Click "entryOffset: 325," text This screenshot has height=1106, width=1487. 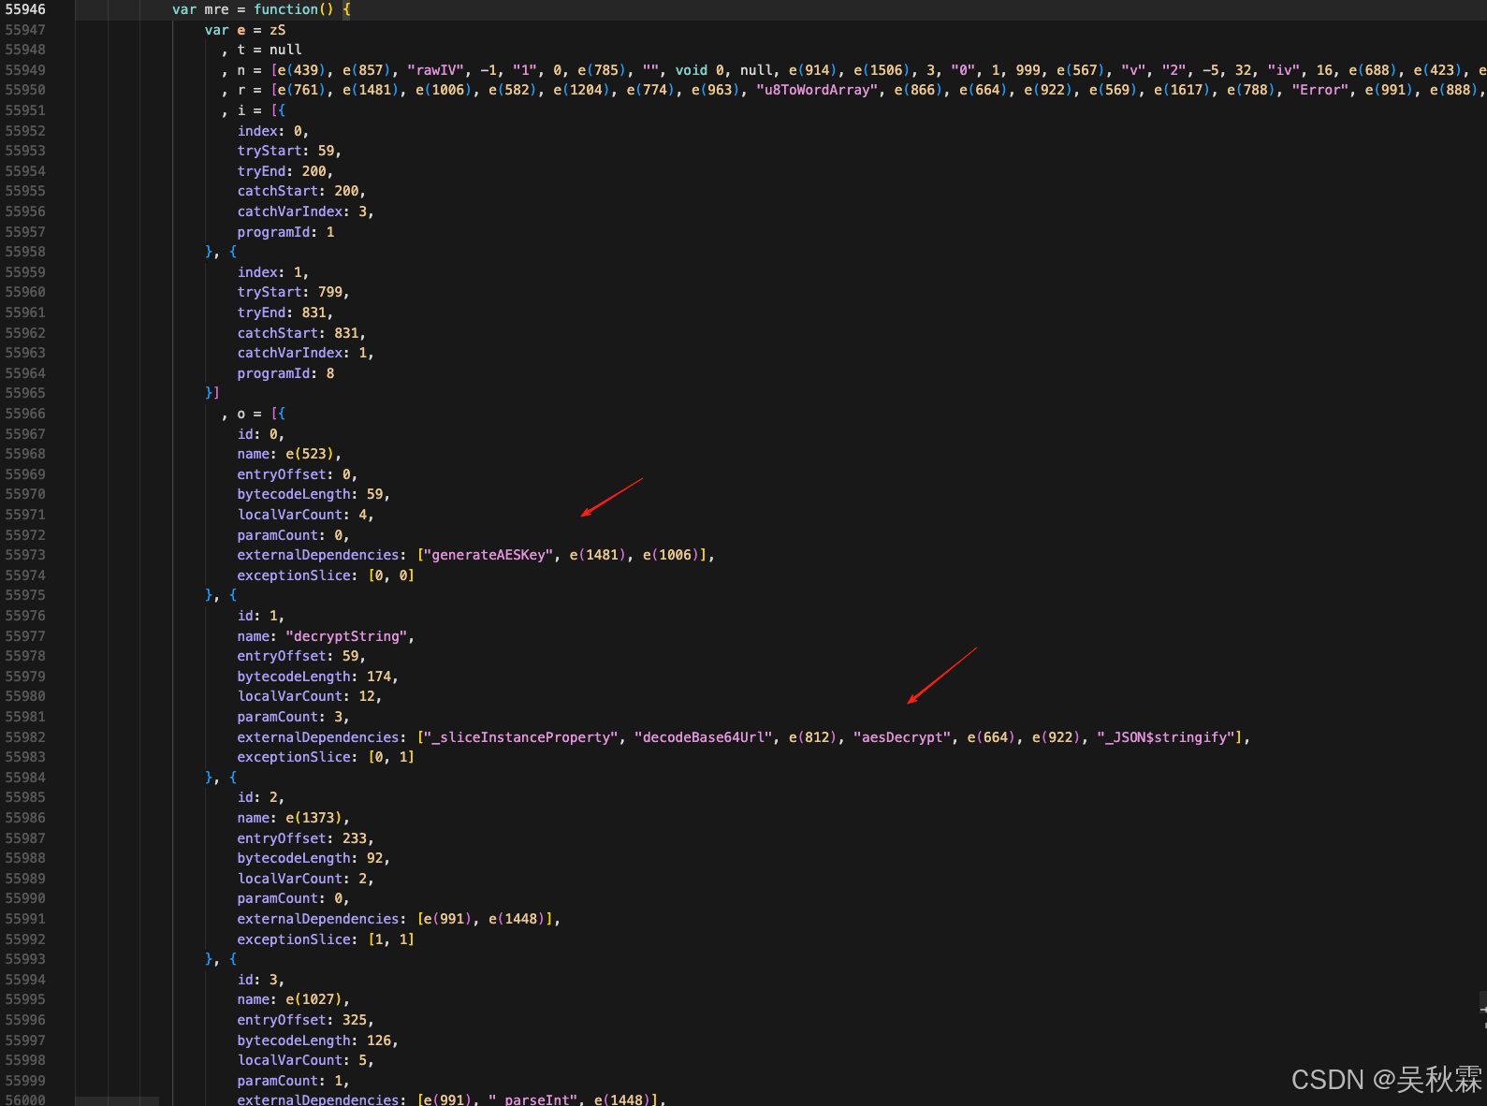[x=306, y=1020]
